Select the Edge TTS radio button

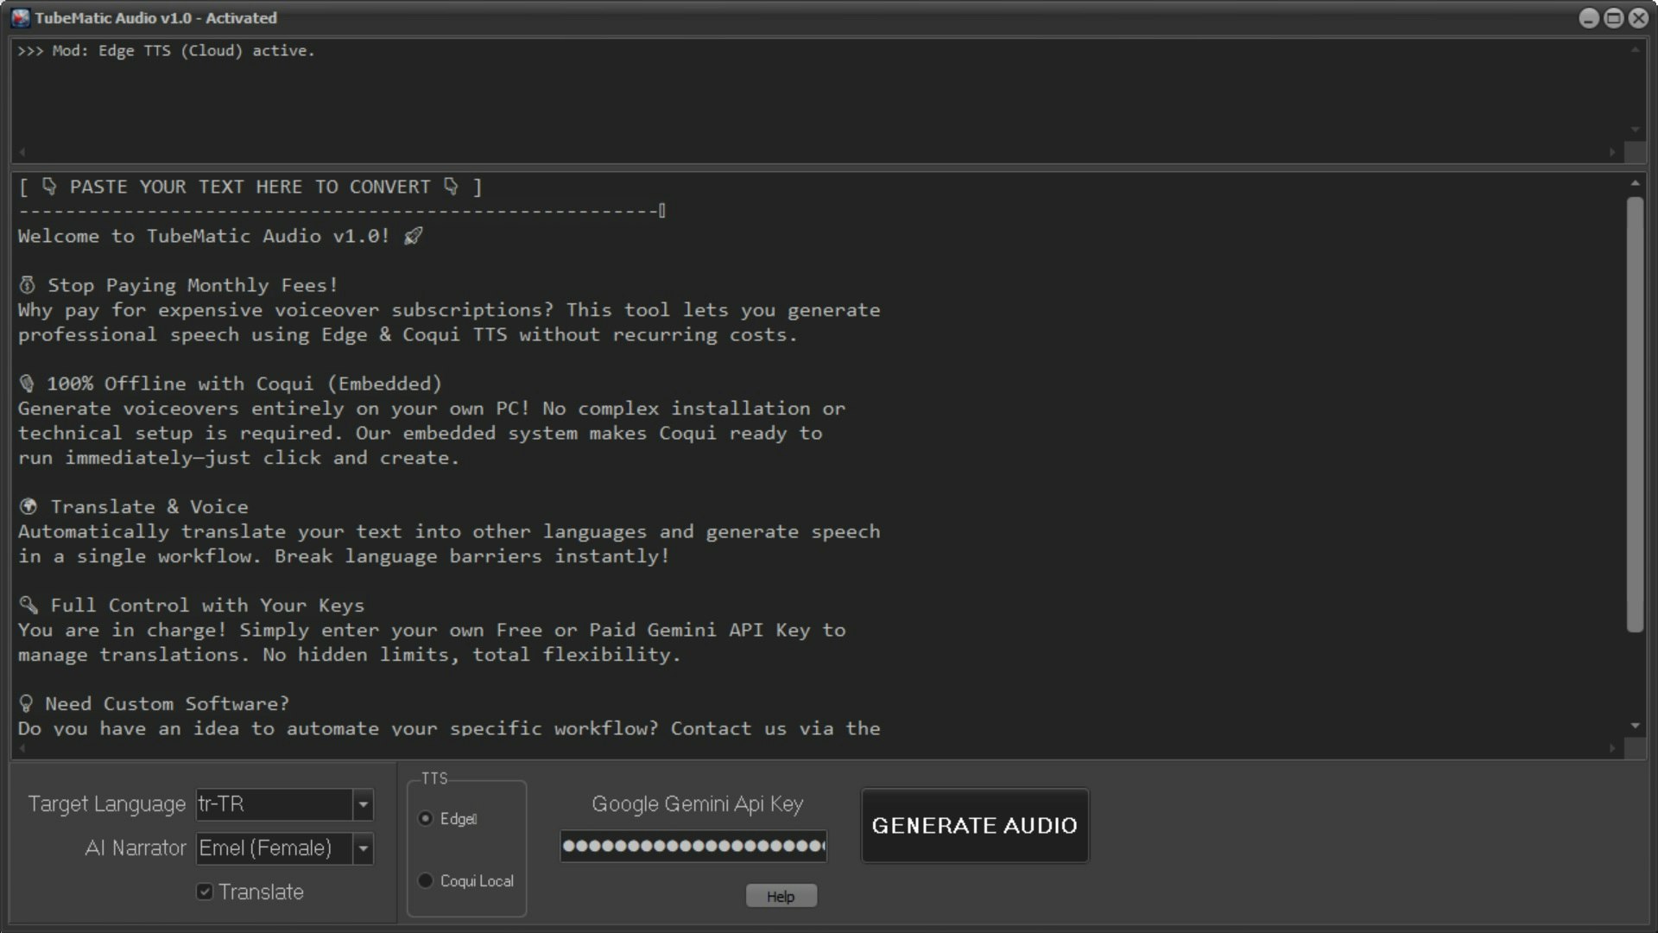425,819
